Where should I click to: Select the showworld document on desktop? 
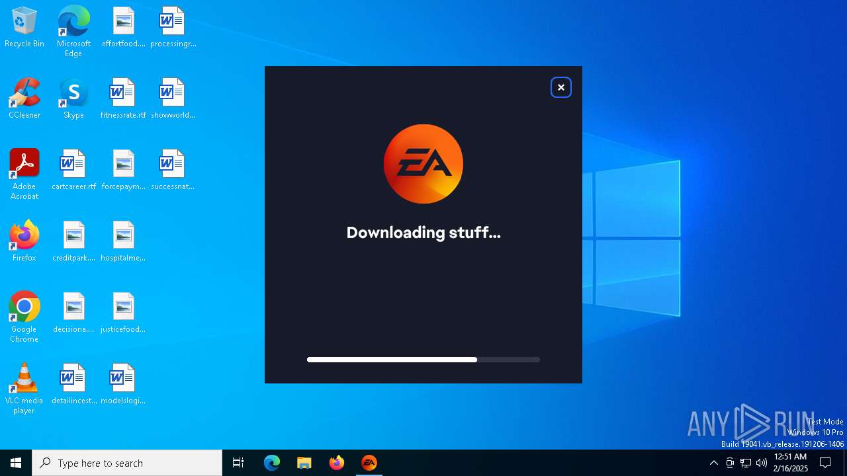(173, 99)
